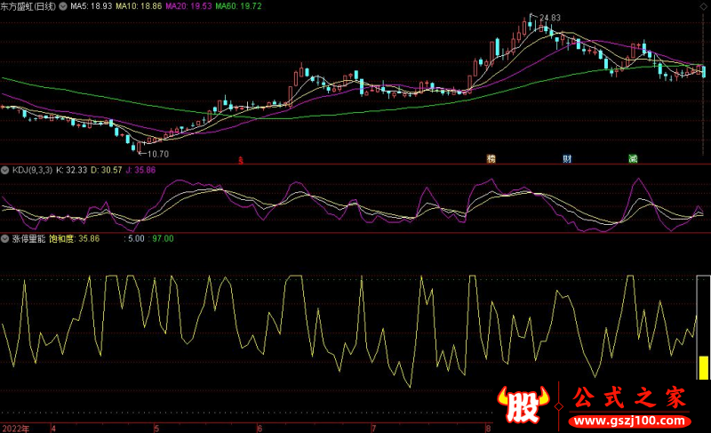Image resolution: width=711 pixels, height=433 pixels.
Task: Click the magenta MA20 label
Action: (193, 5)
